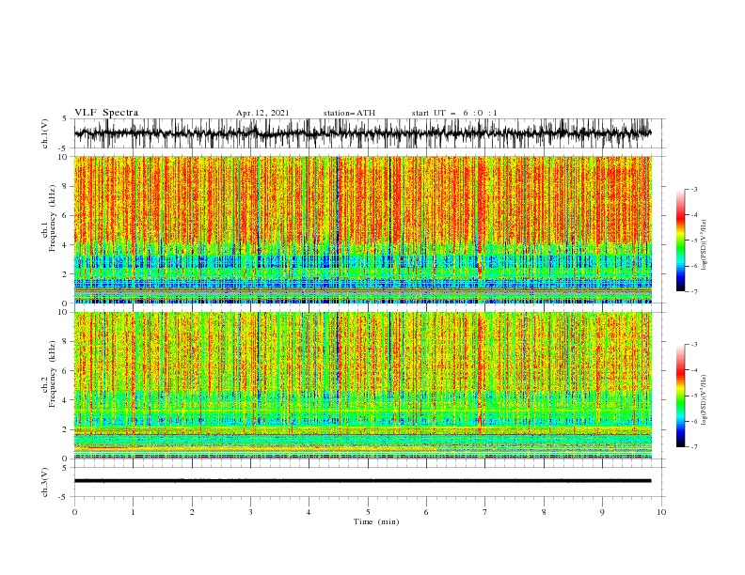Click the ch.2 spectrogram color bar
The width and height of the screenshot is (745, 575).
tap(680, 396)
